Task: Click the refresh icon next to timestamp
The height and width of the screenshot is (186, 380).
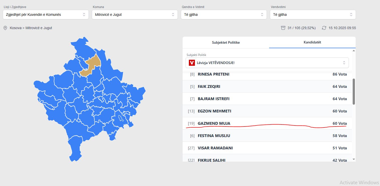Action: coord(324,28)
